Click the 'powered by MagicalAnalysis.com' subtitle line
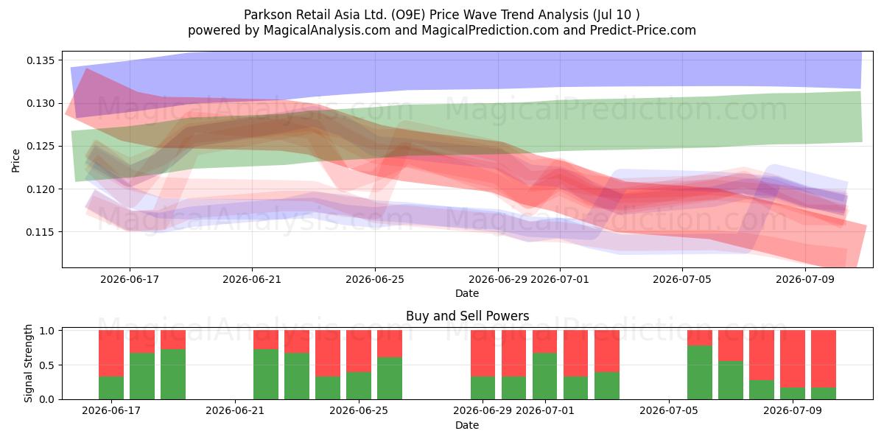The height and width of the screenshot is (442, 884). (x=441, y=30)
